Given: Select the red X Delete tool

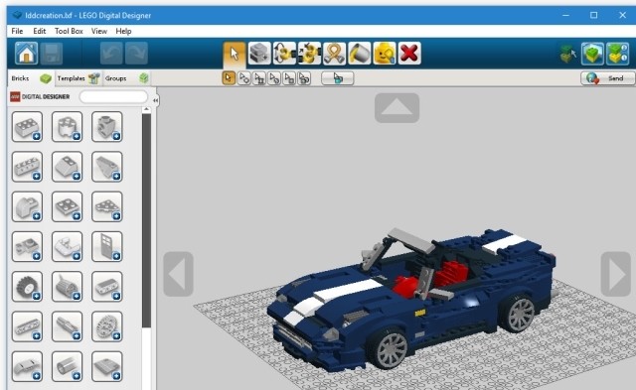Looking at the screenshot, I should 409,54.
